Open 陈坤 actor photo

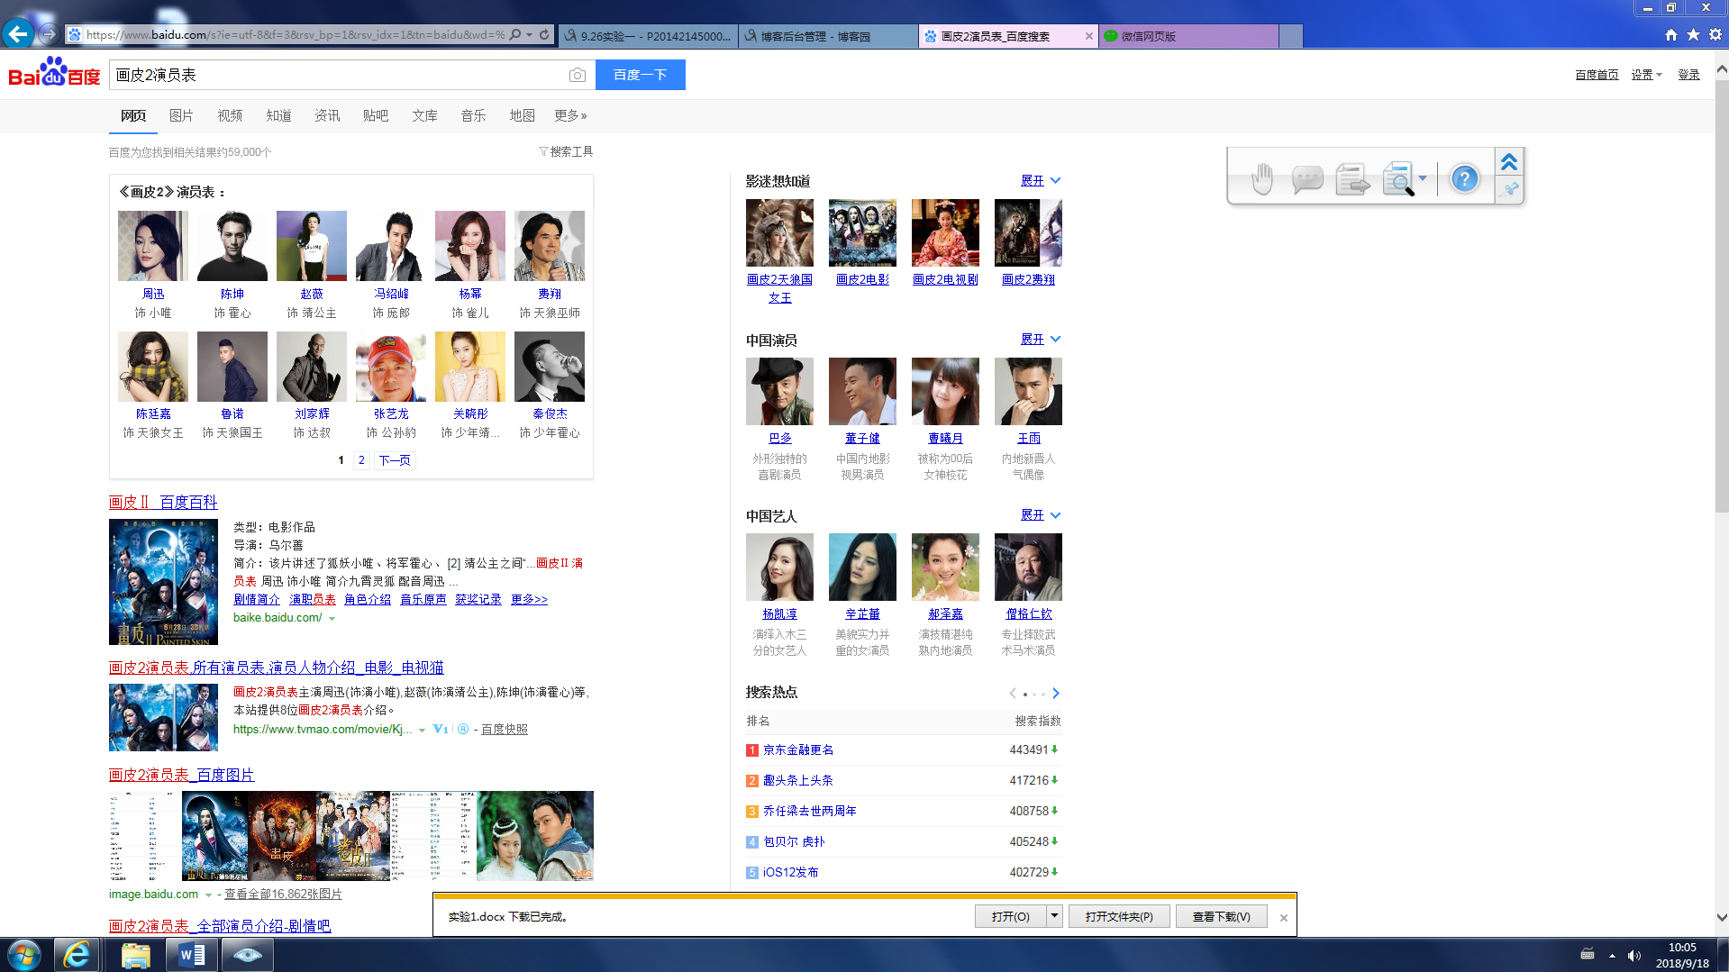point(232,246)
